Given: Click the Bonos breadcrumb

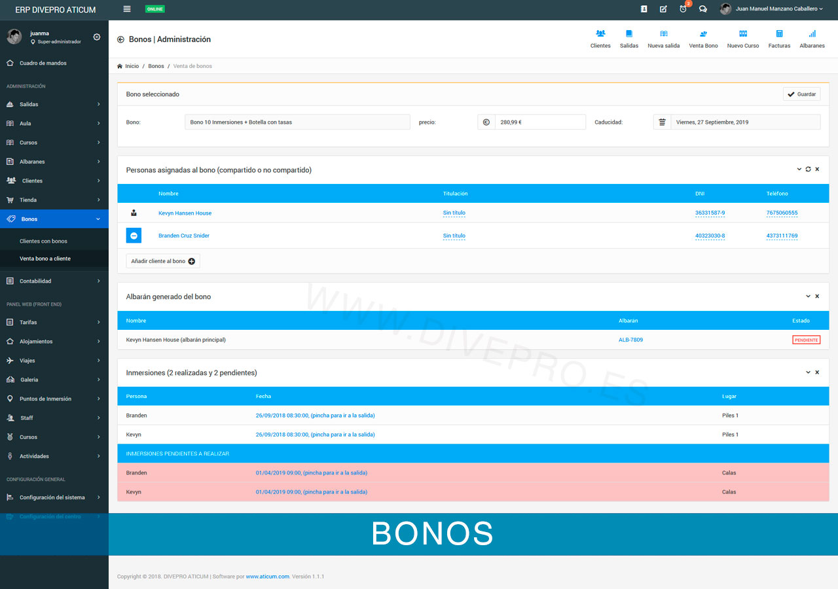Looking at the screenshot, I should click(x=156, y=66).
